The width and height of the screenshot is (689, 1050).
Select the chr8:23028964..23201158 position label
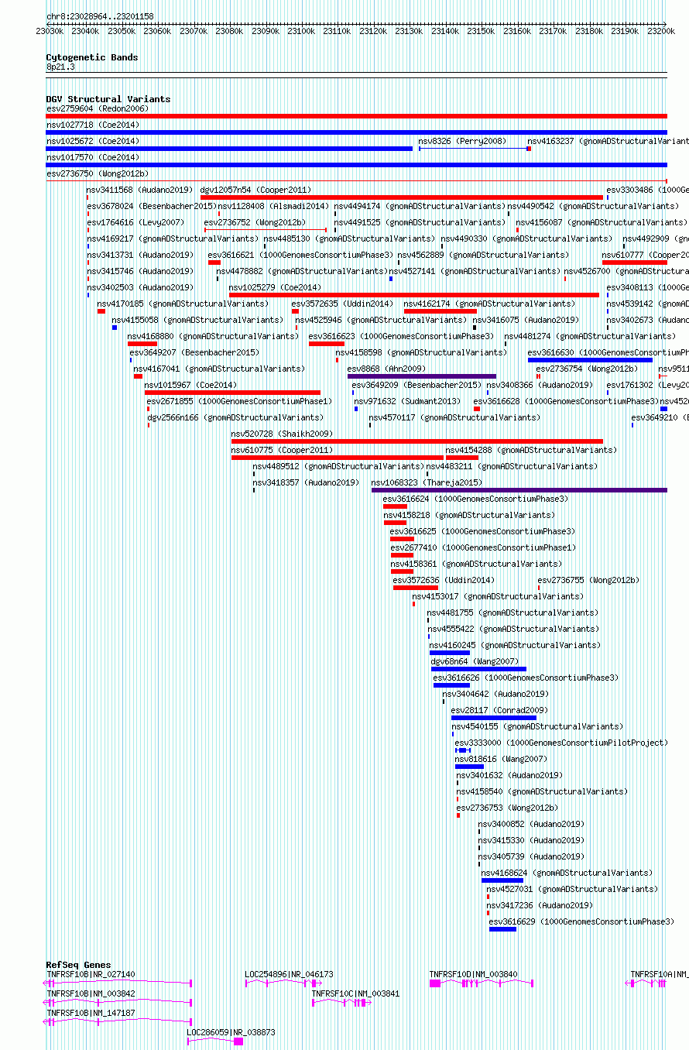point(100,16)
